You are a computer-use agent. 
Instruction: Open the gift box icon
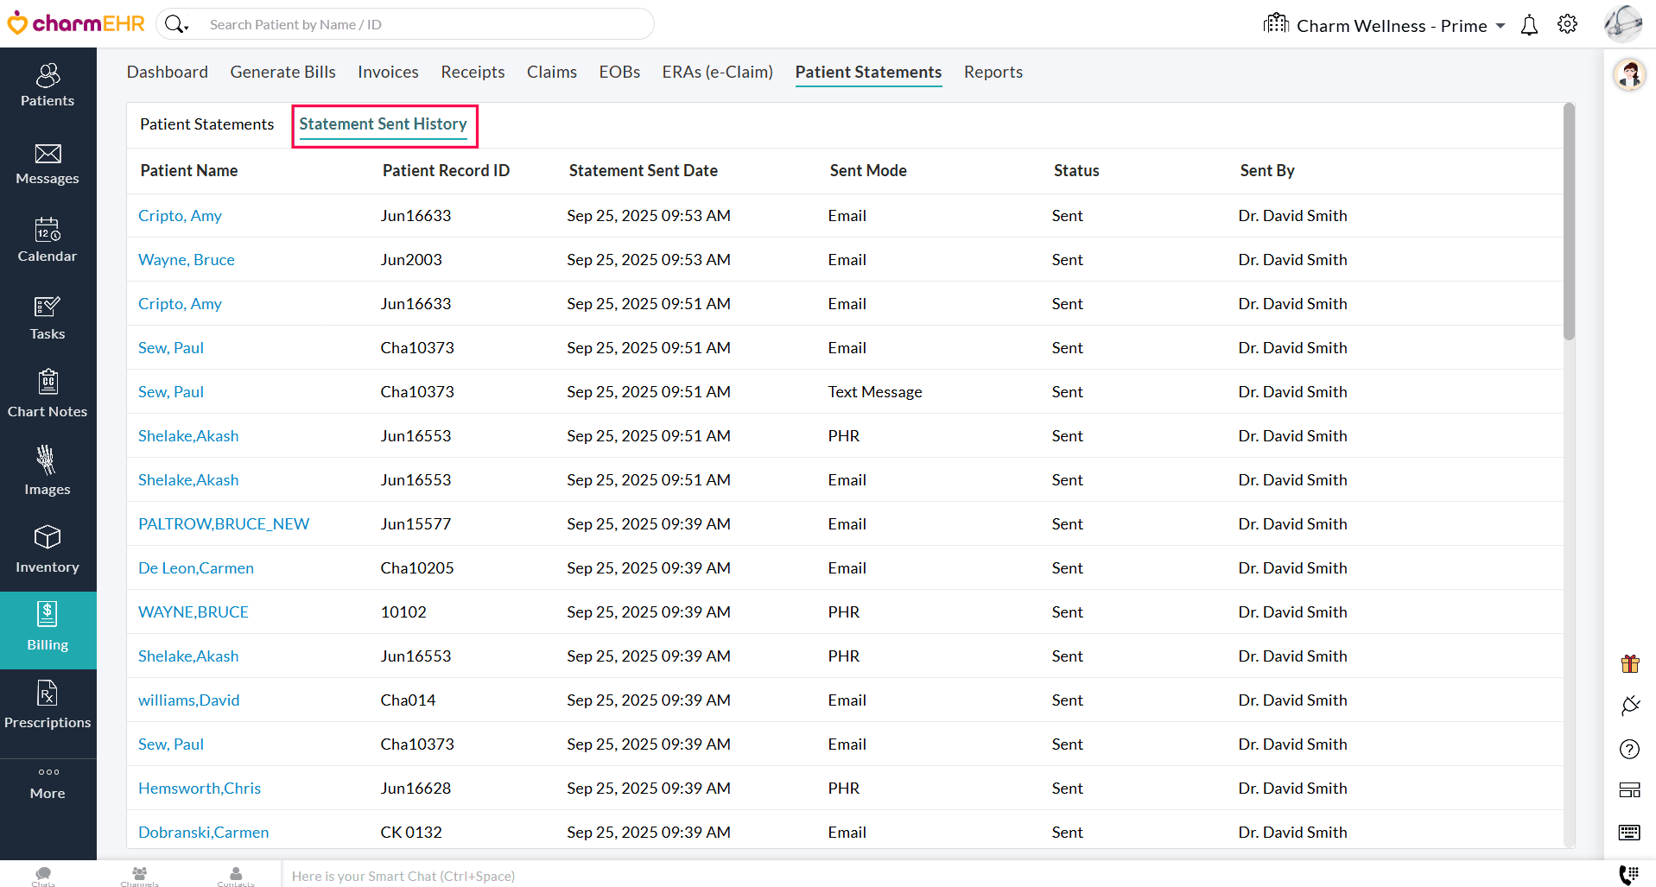click(x=1629, y=663)
